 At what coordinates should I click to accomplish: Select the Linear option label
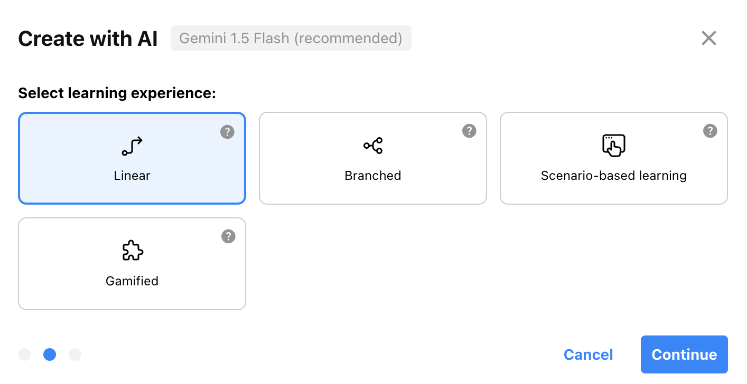[132, 176]
